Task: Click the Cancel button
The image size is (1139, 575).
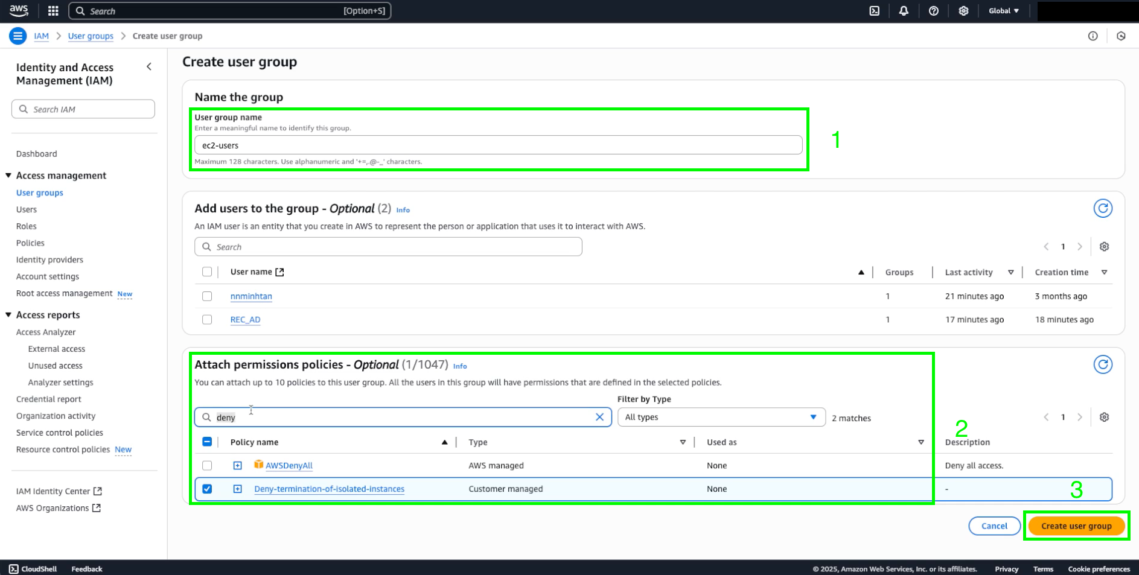Action: click(x=994, y=526)
